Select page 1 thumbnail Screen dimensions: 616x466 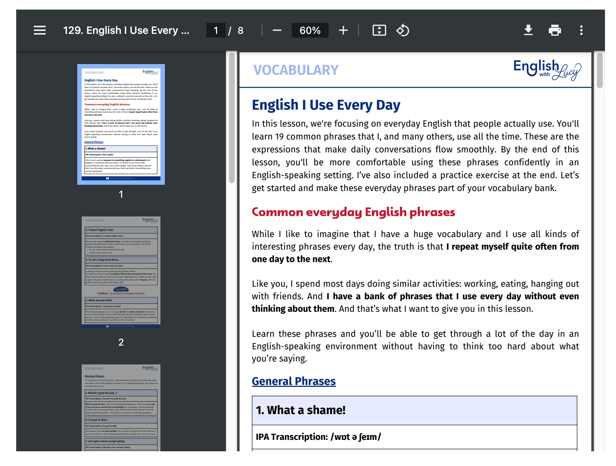[x=121, y=124]
